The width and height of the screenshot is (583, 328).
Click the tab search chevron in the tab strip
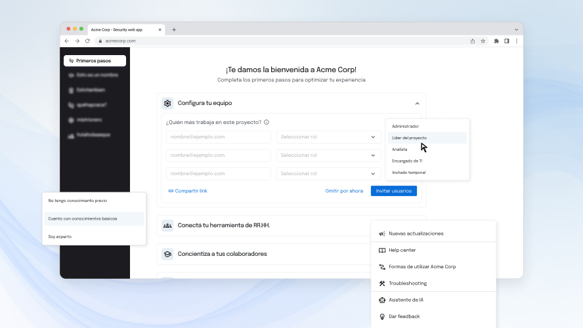point(516,30)
